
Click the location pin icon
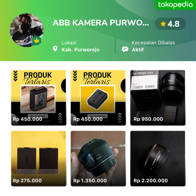tap(55, 49)
